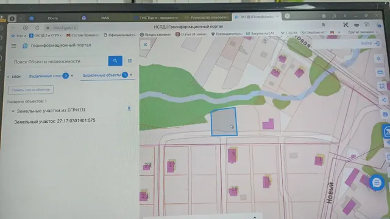This screenshot has height=219, width=390.
Task: Click the 'Поиск Объекты недвижимости' search field
Action: [x=59, y=61]
